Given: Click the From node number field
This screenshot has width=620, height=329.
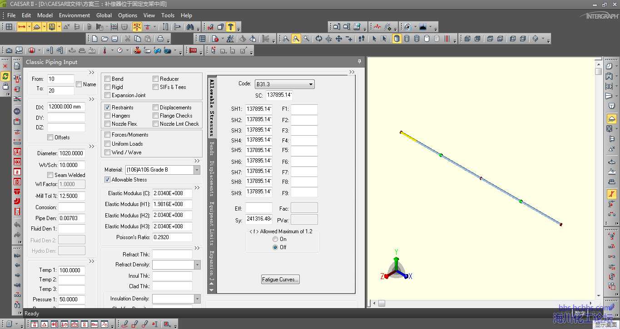Looking at the screenshot, I should (60, 79).
